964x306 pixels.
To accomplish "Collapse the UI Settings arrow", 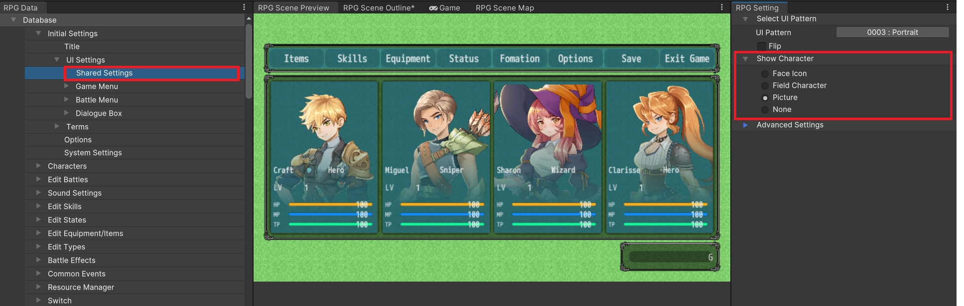I will pos(57,60).
